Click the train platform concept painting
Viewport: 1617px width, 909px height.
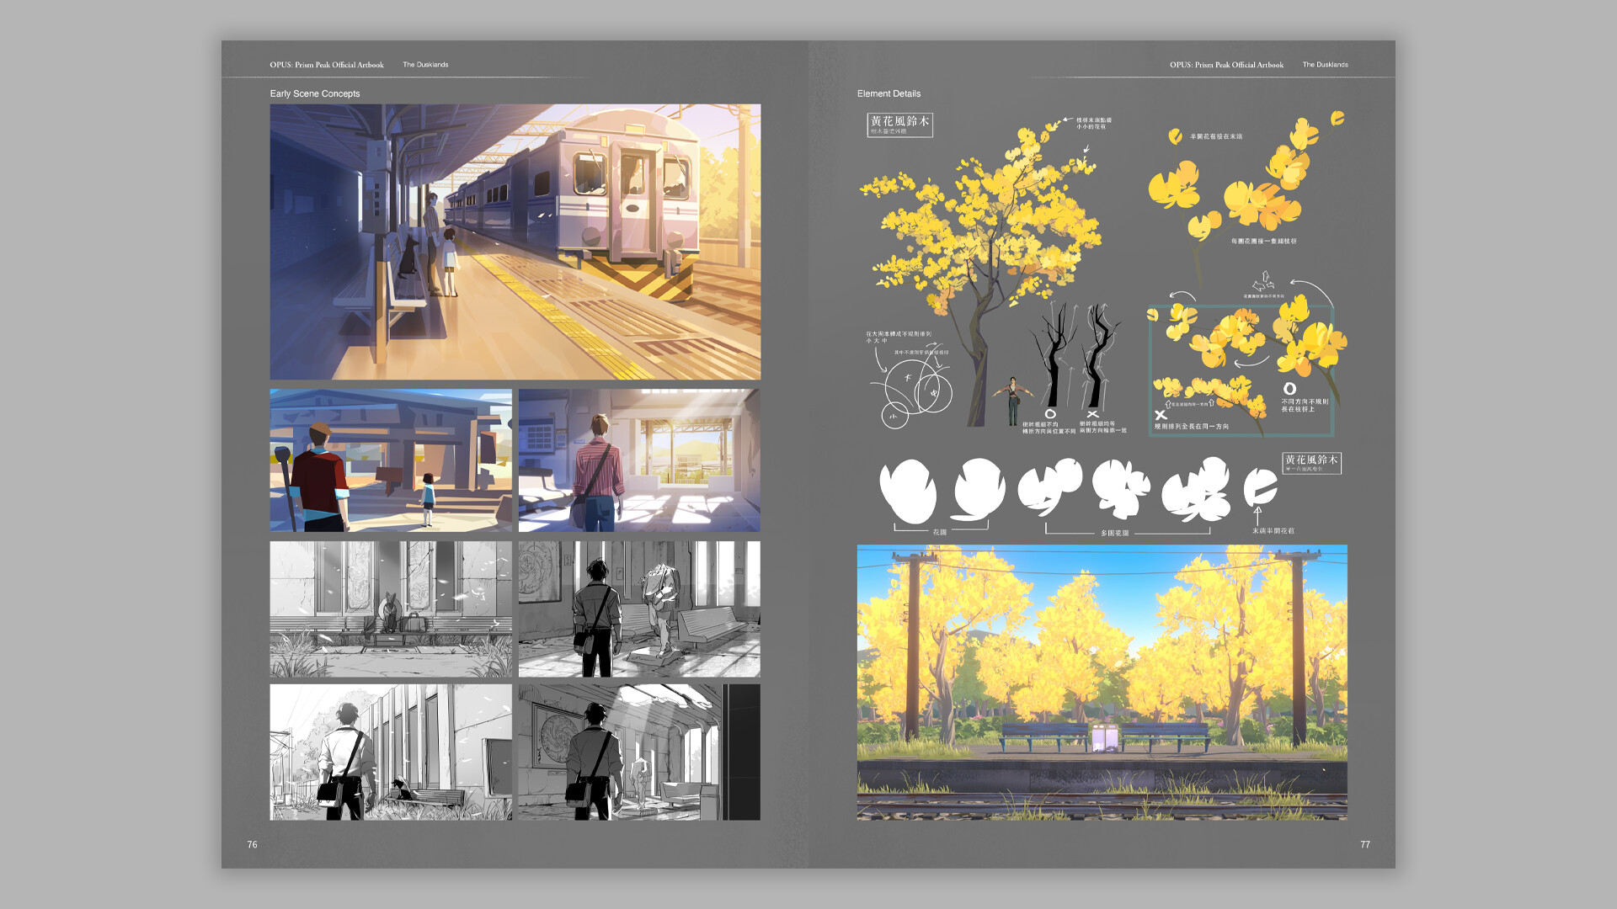pos(515,242)
